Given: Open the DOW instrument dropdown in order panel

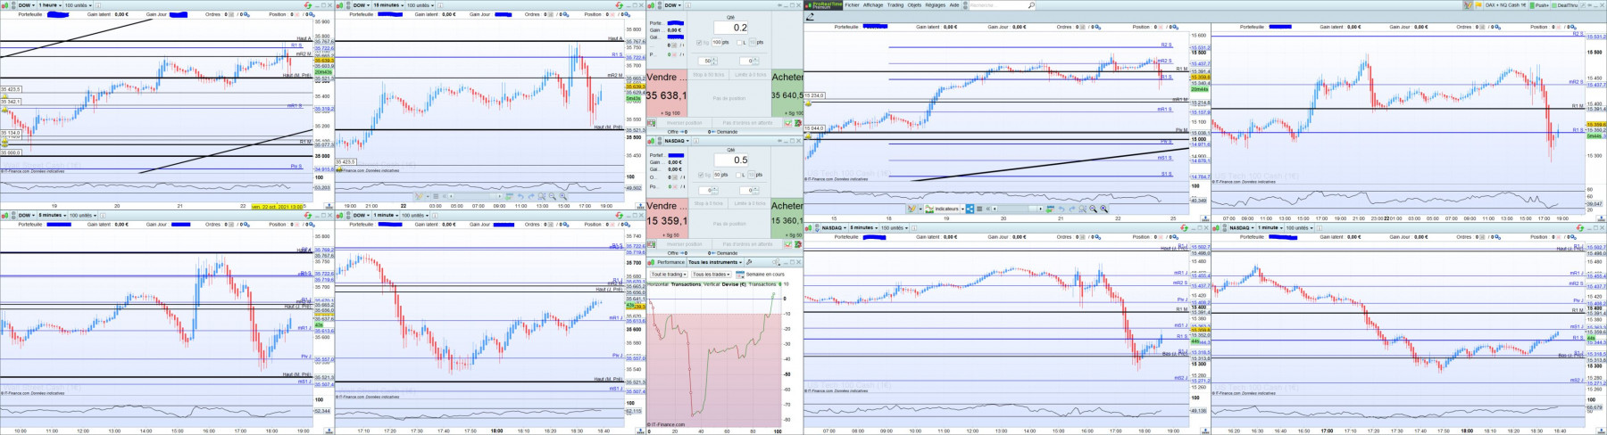Looking at the screenshot, I should 673,5.
